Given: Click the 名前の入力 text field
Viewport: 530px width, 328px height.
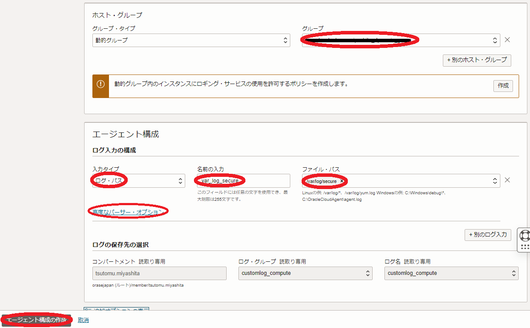Looking at the screenshot, I should click(x=243, y=181).
